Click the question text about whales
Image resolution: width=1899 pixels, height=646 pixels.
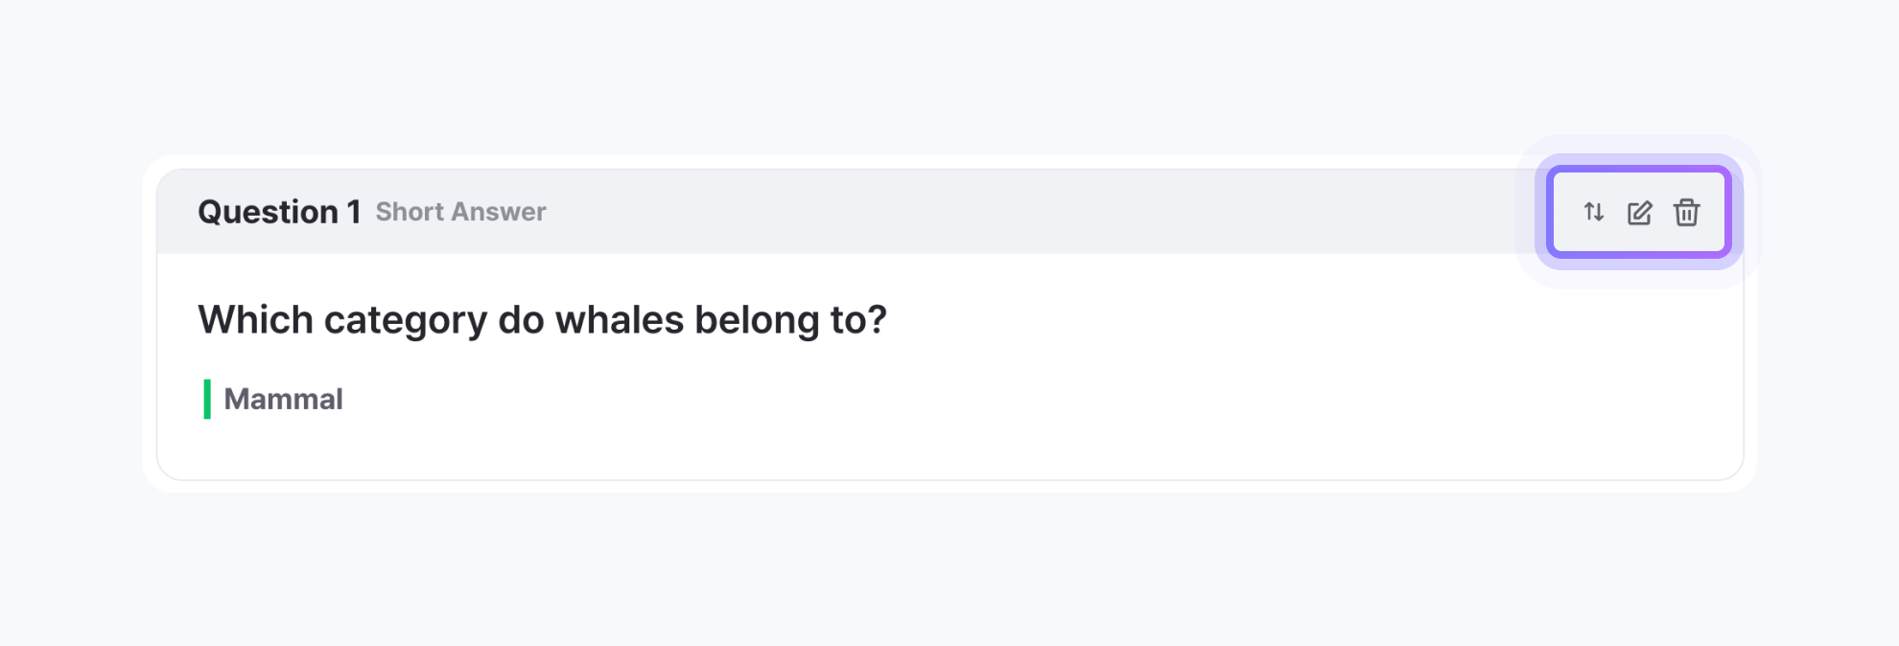click(x=542, y=320)
